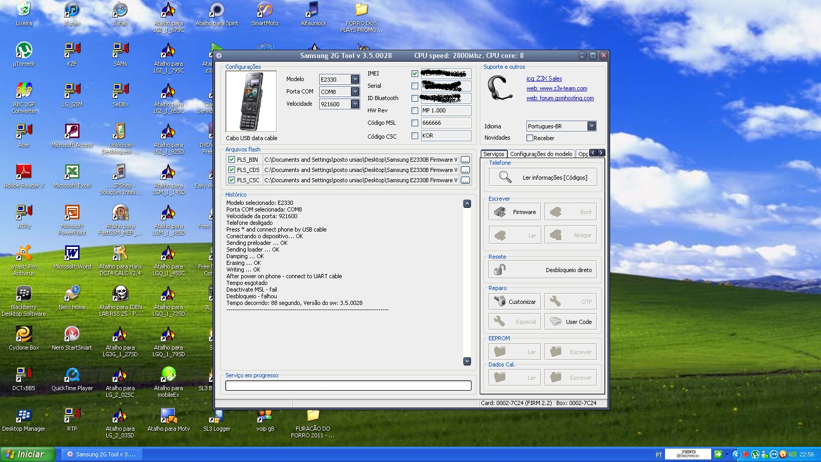Image resolution: width=821 pixels, height=462 pixels.
Task: Click the Código CSC input field
Action: coord(446,136)
